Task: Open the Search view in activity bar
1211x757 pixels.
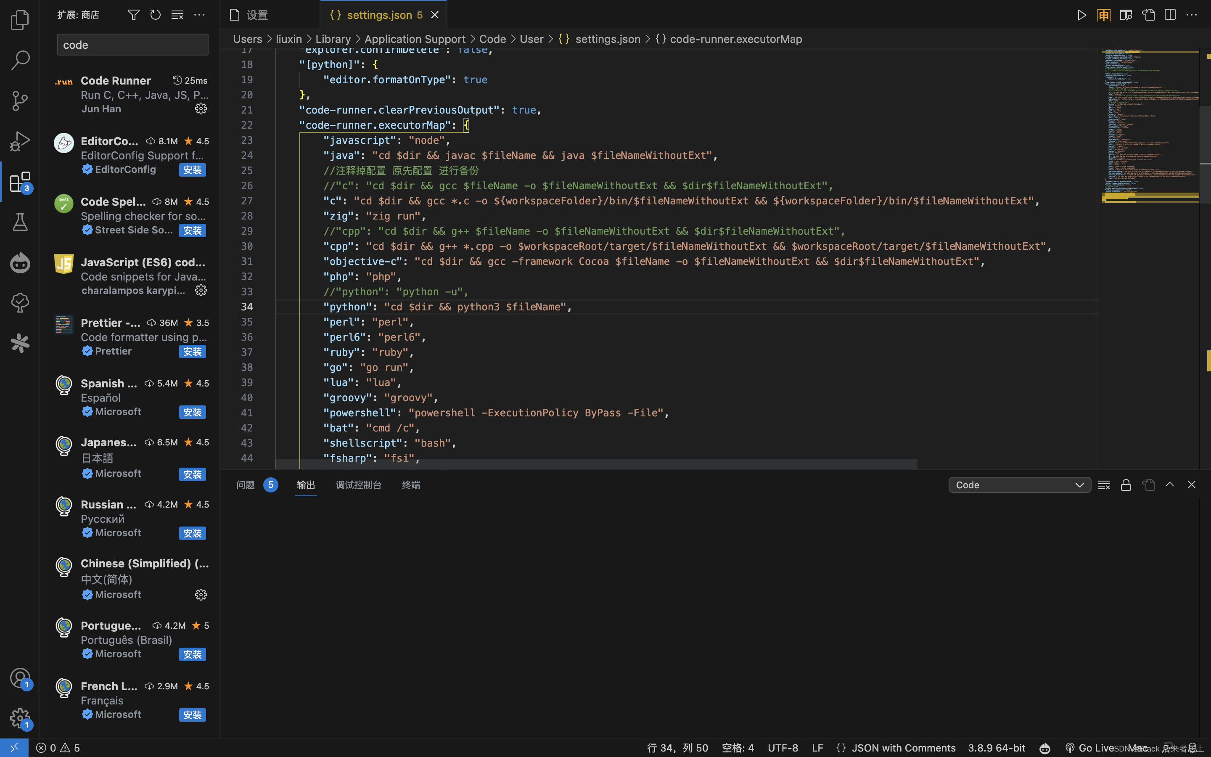Action: tap(20, 60)
